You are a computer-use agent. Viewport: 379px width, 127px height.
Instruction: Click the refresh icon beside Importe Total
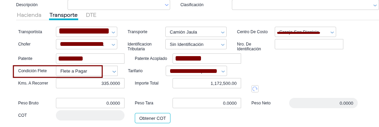pyautogui.click(x=255, y=89)
